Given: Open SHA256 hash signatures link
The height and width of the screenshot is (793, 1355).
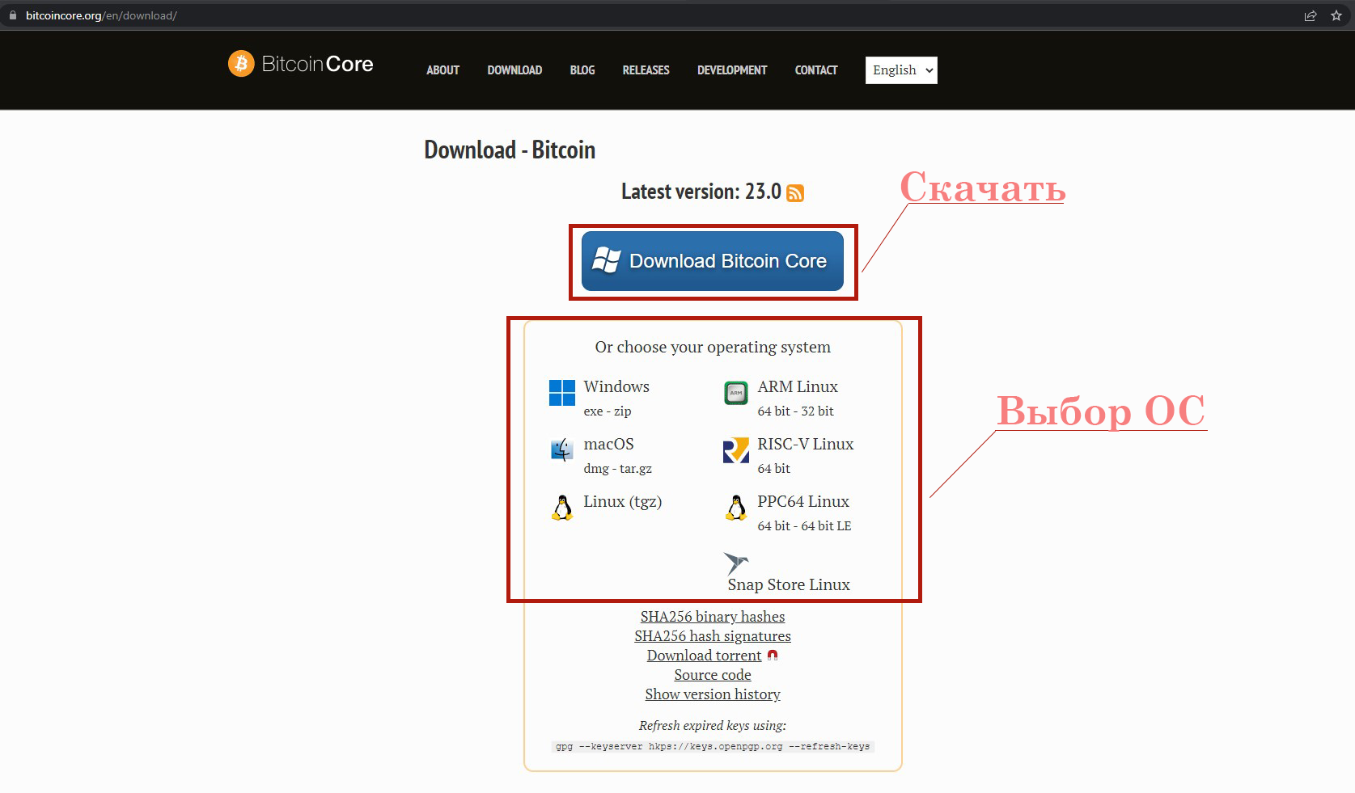Looking at the screenshot, I should pos(713,636).
